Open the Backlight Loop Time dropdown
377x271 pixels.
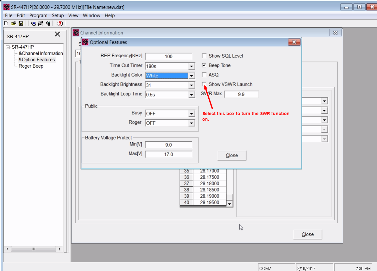(x=192, y=95)
